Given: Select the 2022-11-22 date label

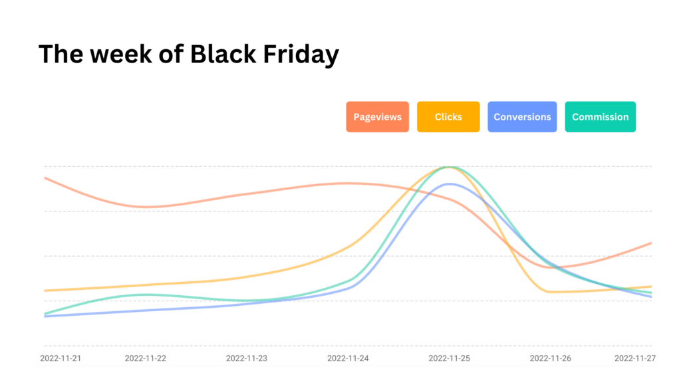Looking at the screenshot, I should coord(145,358).
